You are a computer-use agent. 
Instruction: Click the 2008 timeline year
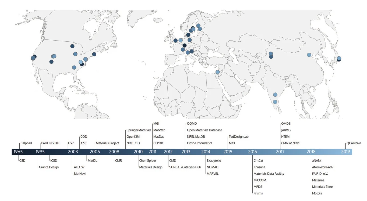coord(114,152)
